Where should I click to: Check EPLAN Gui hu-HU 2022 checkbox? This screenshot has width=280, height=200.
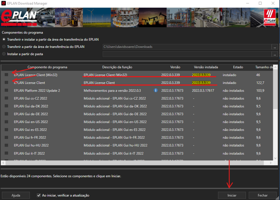pos(6,145)
